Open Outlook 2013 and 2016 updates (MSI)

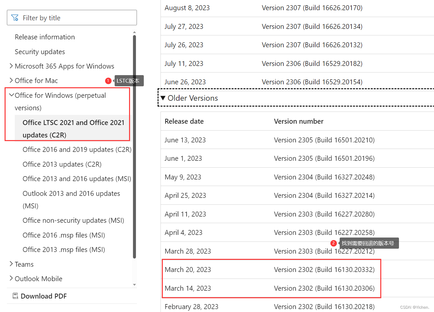tap(71, 199)
